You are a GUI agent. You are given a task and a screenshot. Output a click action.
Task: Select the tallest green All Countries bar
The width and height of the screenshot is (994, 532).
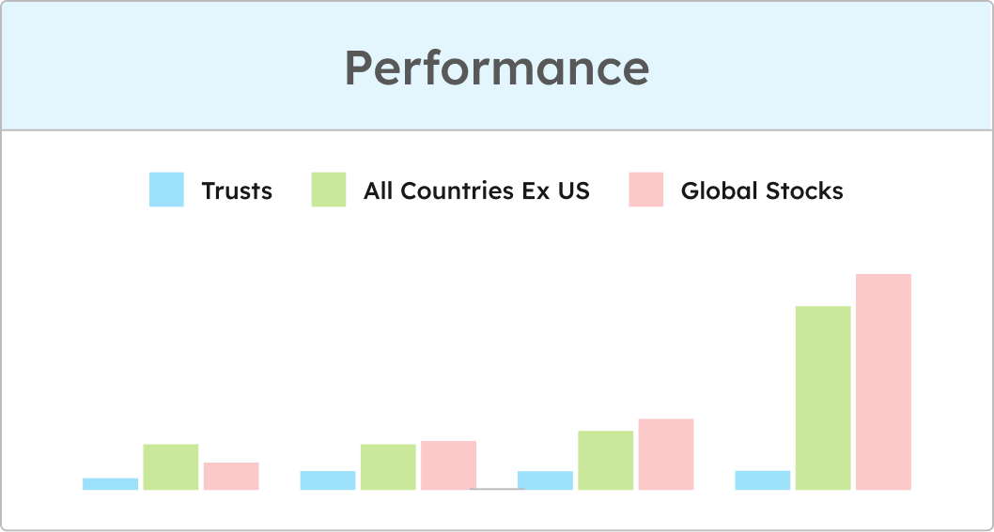click(x=823, y=398)
